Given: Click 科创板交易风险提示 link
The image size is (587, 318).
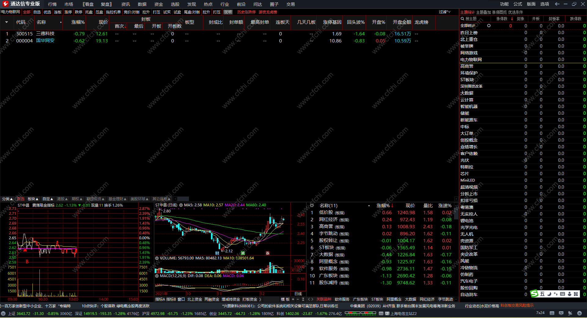Looking at the screenshot, I should coord(517,305).
